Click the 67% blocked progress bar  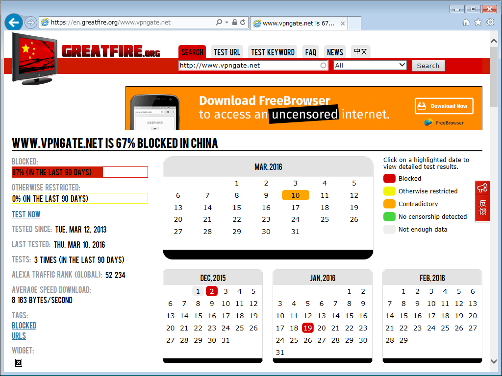pyautogui.click(x=80, y=172)
